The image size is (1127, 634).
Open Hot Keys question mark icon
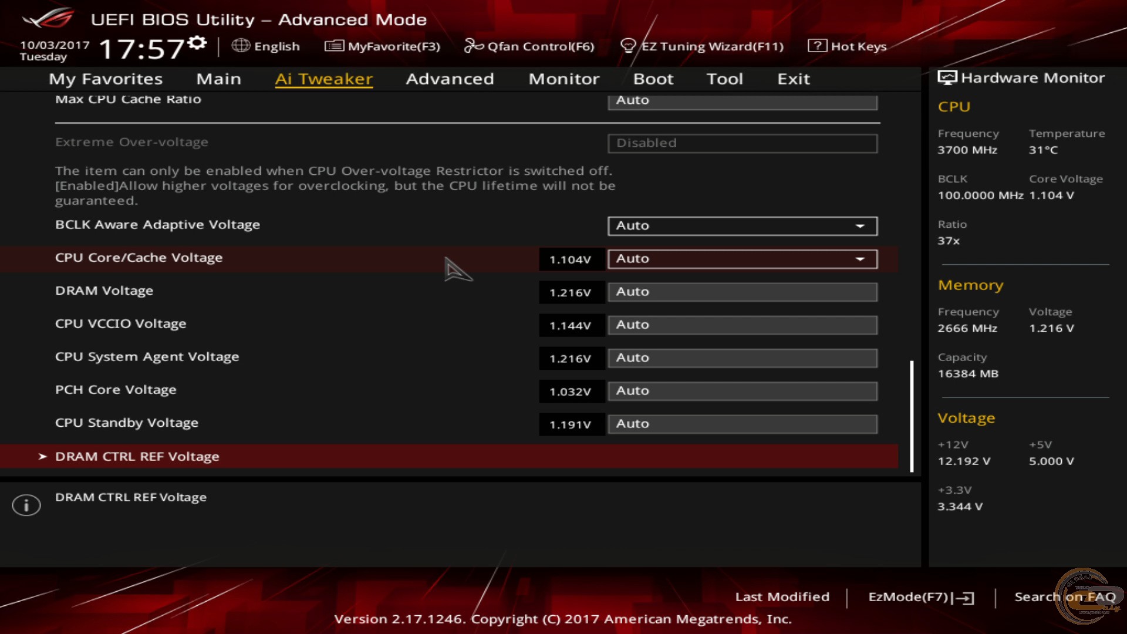tap(817, 46)
